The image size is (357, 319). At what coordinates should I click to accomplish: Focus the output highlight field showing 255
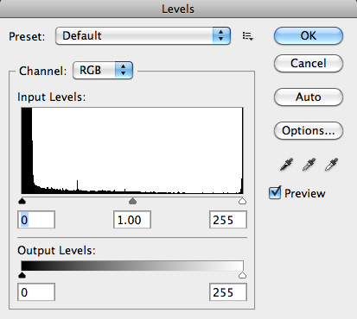[228, 292]
